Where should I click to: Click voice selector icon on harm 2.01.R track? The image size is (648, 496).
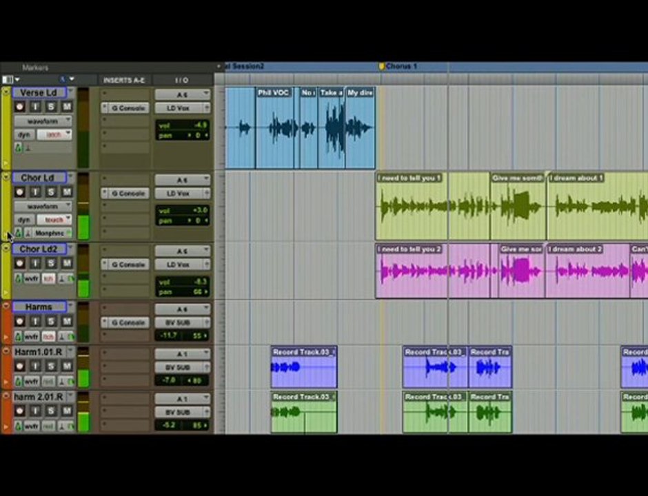(x=18, y=426)
